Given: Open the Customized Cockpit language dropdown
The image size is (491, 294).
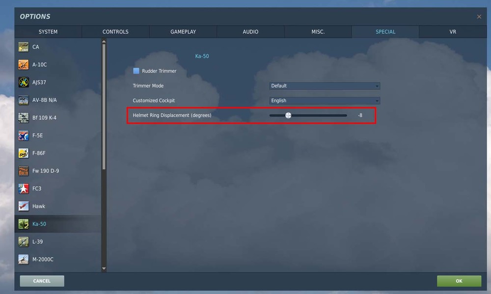Looking at the screenshot, I should [x=325, y=101].
